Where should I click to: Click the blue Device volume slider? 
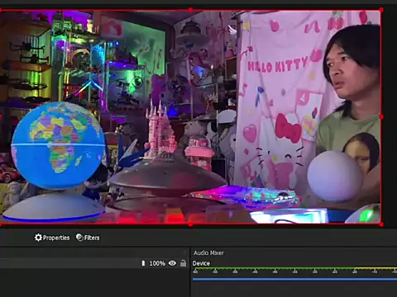pyautogui.click(x=294, y=280)
